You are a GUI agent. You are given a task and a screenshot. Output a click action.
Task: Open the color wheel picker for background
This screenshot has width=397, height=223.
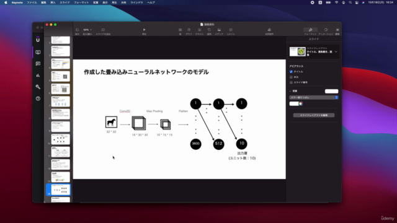pyautogui.click(x=301, y=103)
